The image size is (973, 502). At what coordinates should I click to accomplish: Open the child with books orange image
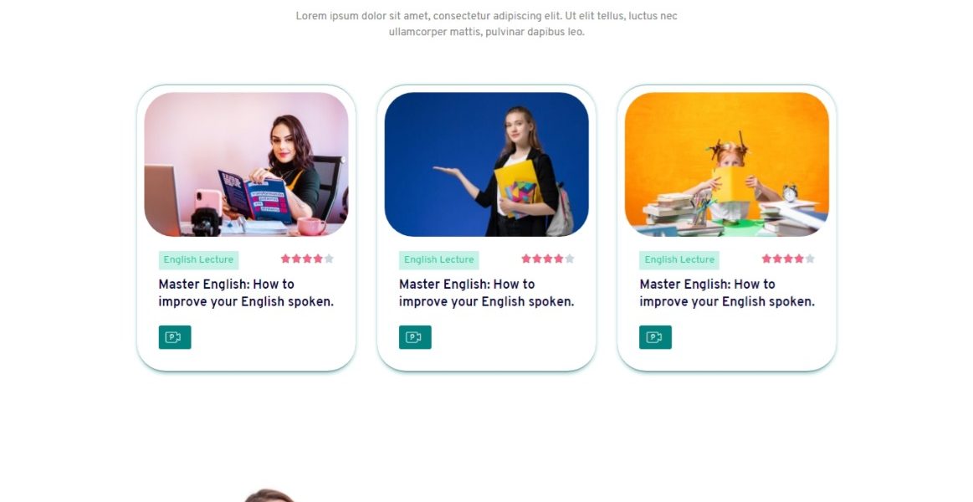727,165
